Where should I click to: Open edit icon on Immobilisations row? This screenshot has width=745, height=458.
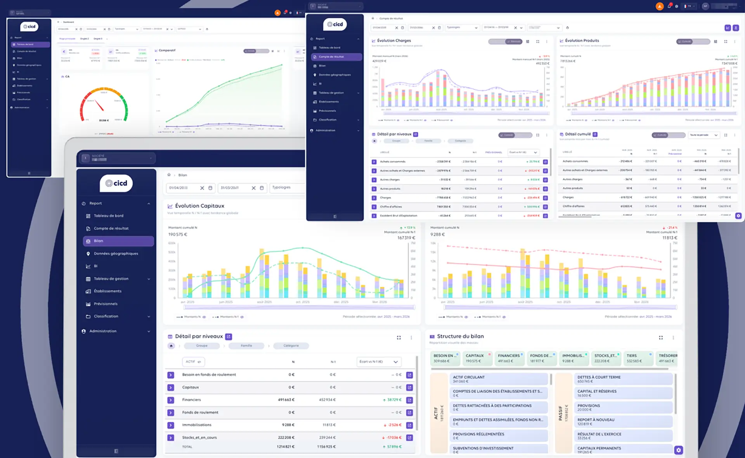409,425
